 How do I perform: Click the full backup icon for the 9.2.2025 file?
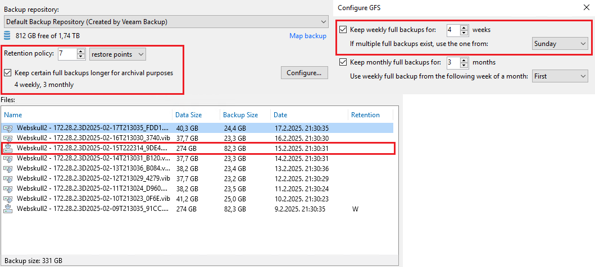8,209
